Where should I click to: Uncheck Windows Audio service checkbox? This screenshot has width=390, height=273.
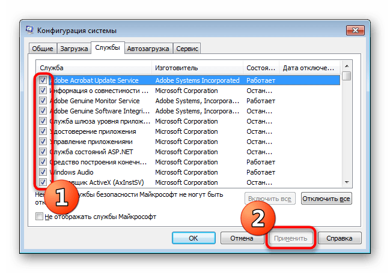(x=43, y=172)
